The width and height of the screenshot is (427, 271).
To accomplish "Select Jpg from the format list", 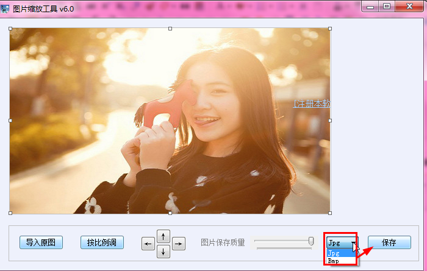I will [x=341, y=253].
